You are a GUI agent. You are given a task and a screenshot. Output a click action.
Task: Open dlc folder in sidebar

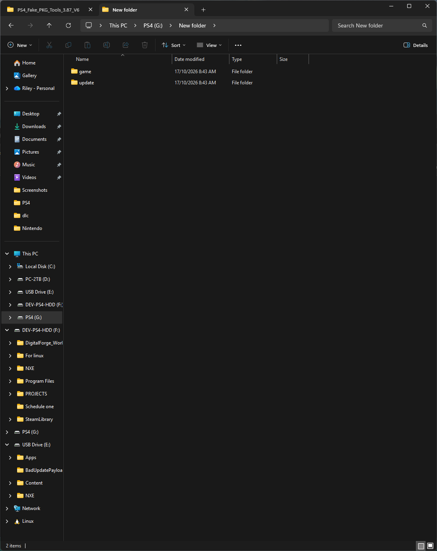coord(22,216)
